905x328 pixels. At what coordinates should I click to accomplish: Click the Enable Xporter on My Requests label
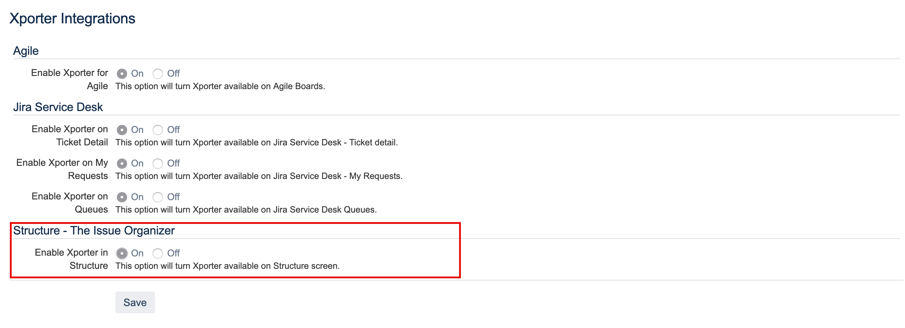click(62, 169)
